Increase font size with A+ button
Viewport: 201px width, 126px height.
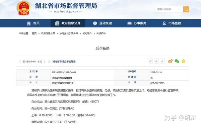(x=150, y=61)
